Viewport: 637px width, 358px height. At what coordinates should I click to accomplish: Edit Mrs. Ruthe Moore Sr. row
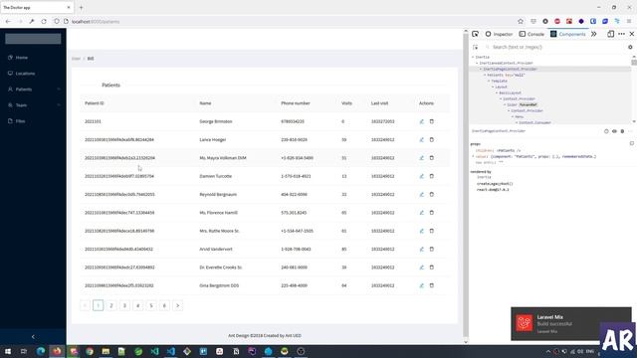422,231
